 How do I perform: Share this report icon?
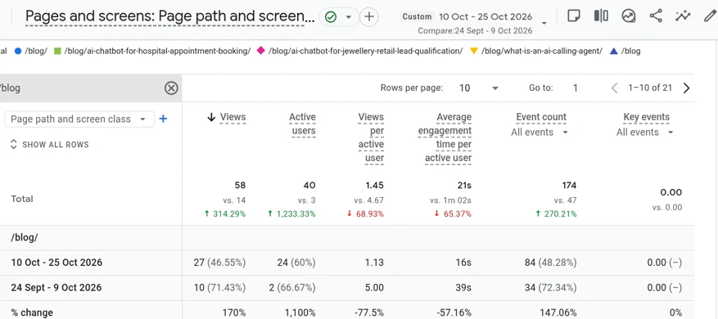point(656,16)
